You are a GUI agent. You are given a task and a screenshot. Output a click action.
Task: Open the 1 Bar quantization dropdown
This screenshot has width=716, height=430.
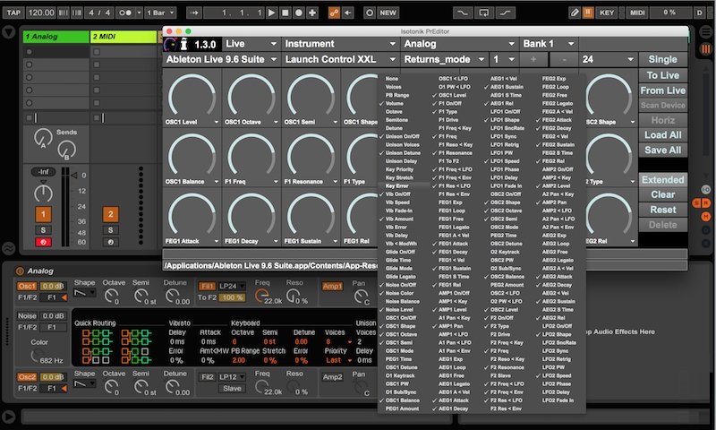coord(160,13)
